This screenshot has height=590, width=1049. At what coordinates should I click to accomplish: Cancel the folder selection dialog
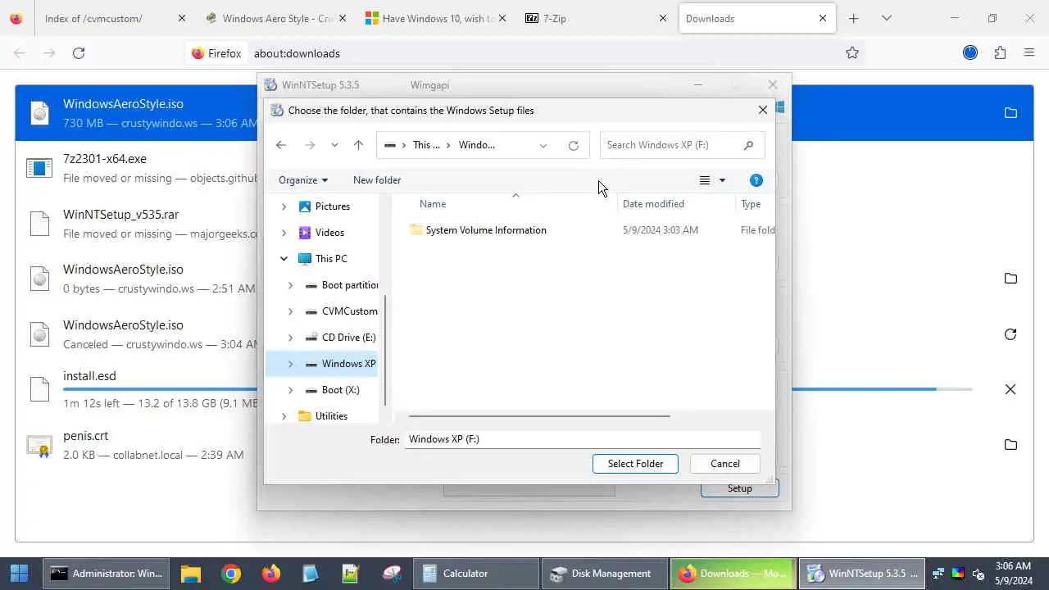(x=725, y=464)
